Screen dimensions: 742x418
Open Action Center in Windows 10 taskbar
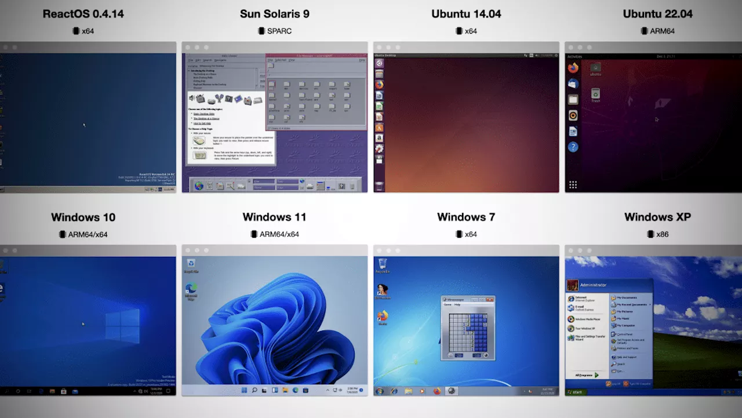(x=168, y=391)
